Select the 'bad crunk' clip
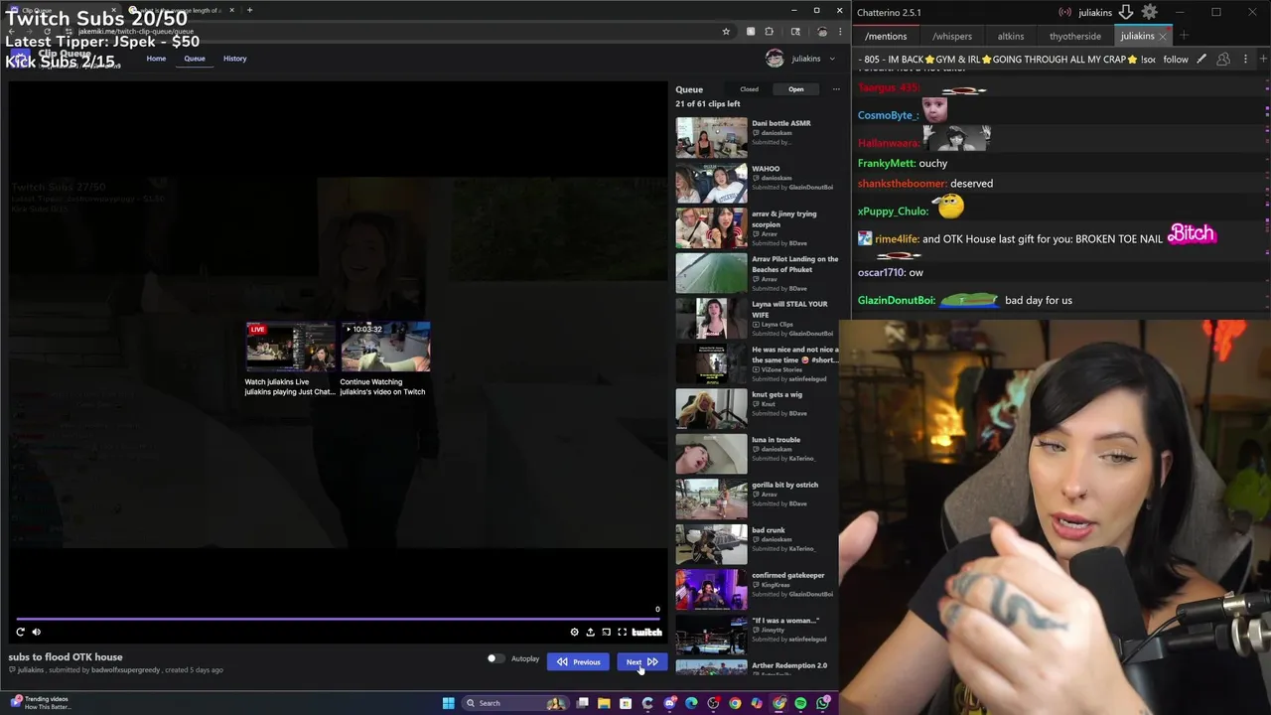This screenshot has width=1271, height=715. pos(758,544)
